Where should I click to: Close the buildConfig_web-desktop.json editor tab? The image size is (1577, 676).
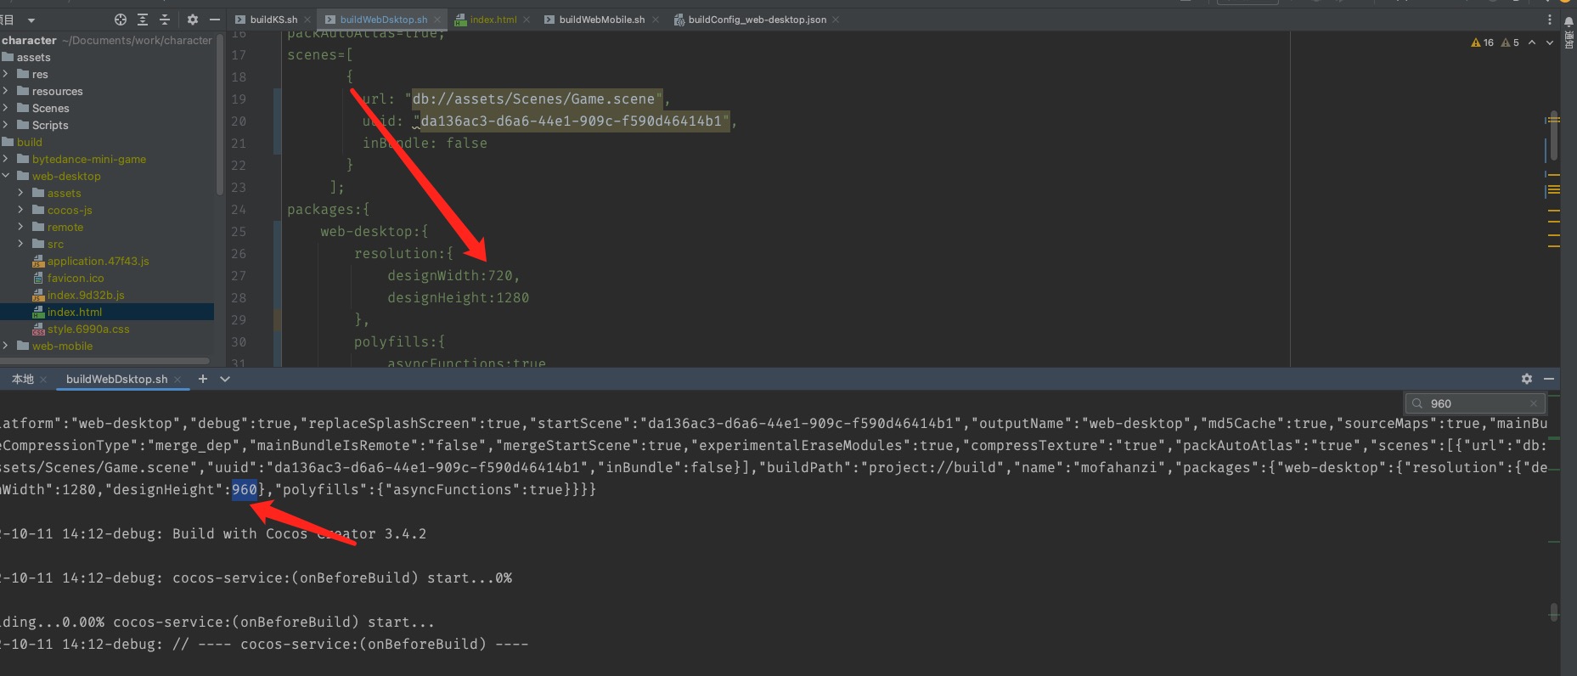(x=836, y=20)
